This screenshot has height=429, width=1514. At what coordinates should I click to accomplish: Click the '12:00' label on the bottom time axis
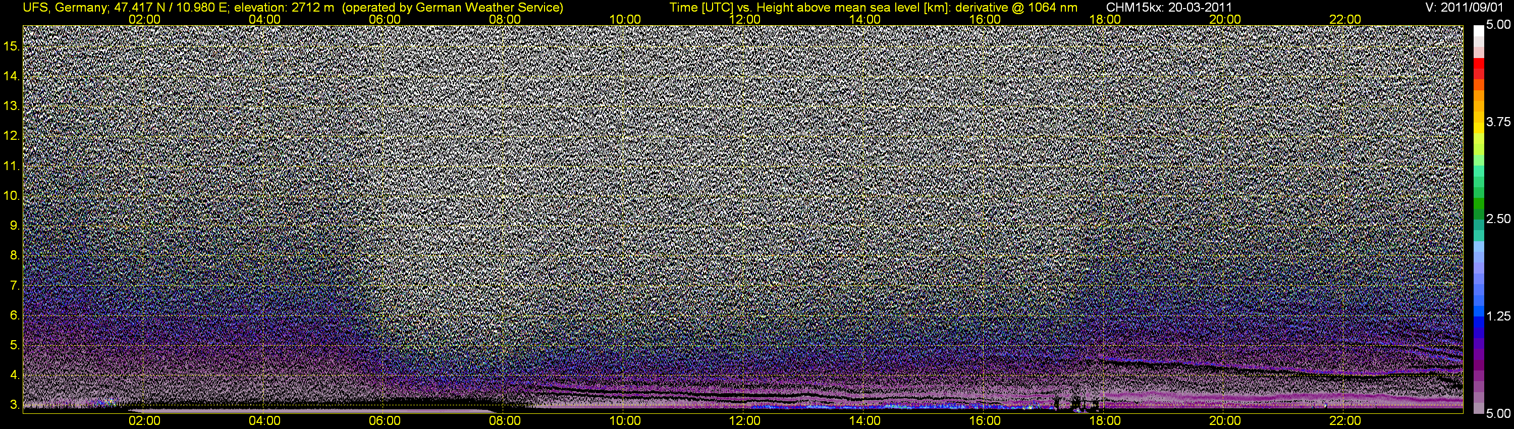[x=745, y=421]
